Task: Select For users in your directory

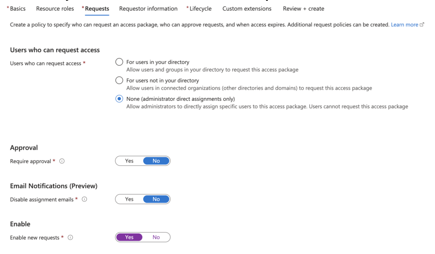Action: (x=119, y=62)
